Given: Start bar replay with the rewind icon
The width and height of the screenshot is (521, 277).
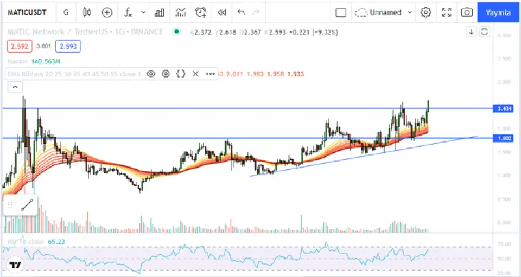Looking at the screenshot, I should (x=221, y=12).
